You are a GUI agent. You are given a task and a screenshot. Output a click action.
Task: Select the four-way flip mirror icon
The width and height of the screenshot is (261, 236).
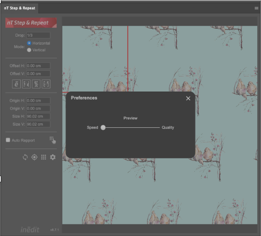click(46, 84)
